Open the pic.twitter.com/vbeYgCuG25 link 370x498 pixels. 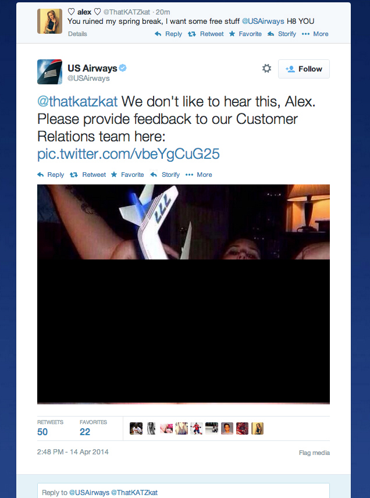pyautogui.click(x=129, y=154)
